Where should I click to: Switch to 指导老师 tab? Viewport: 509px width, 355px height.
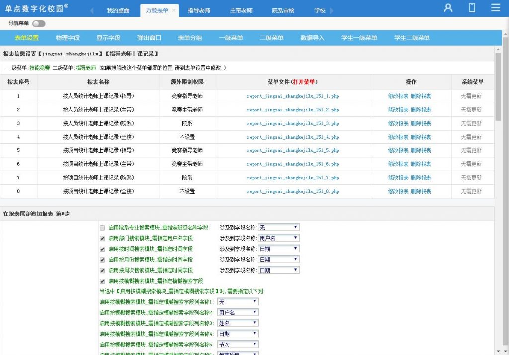point(199,11)
